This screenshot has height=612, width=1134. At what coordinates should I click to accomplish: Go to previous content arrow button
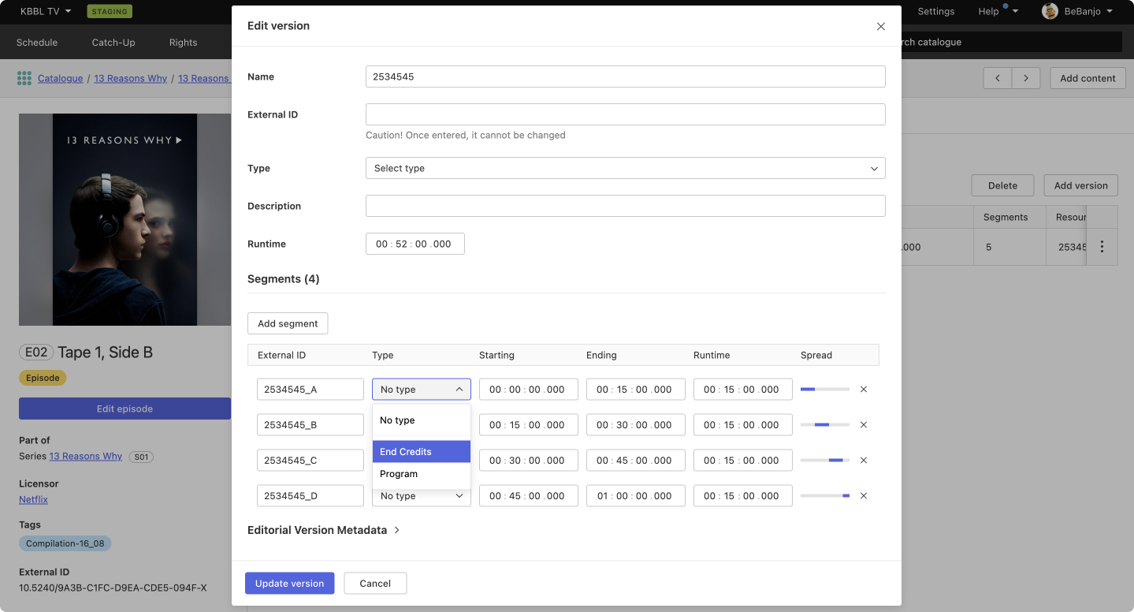click(x=998, y=78)
